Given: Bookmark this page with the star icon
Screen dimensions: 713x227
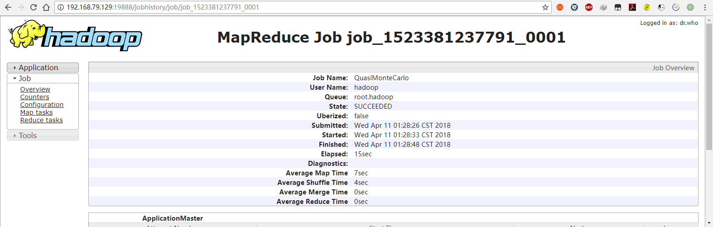Looking at the screenshot, I should click(545, 7).
